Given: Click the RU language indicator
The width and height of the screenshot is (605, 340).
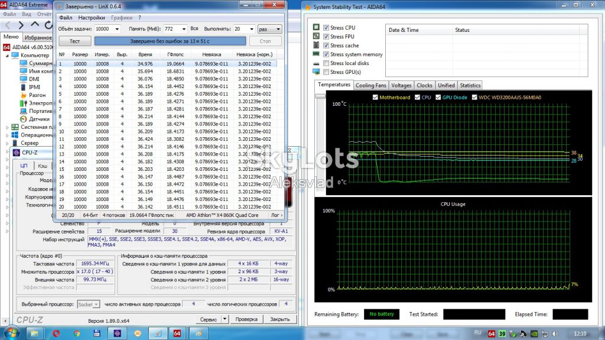Looking at the screenshot, I should [477, 333].
